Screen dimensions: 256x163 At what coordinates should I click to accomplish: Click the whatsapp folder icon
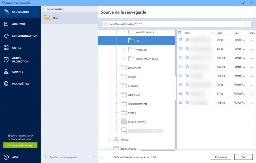(x=131, y=50)
